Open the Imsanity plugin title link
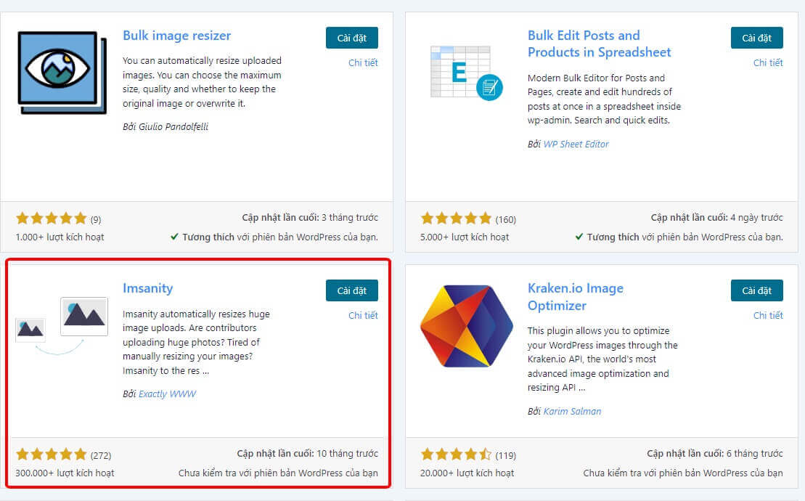Image resolution: width=805 pixels, height=501 pixels. tap(147, 288)
